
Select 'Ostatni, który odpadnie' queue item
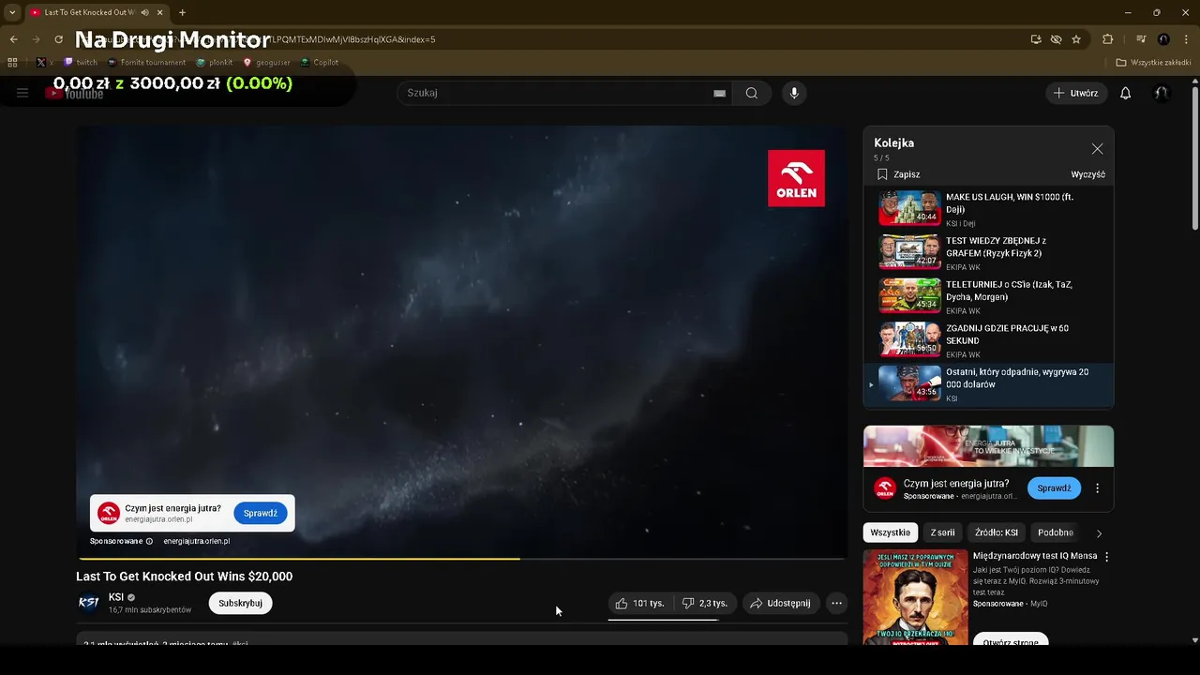point(989,384)
